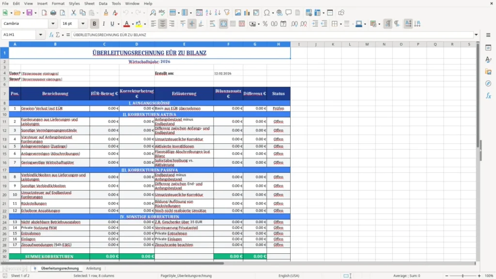The width and height of the screenshot is (496, 279).
Task: Click the Cut scissors icon
Action: [74, 13]
